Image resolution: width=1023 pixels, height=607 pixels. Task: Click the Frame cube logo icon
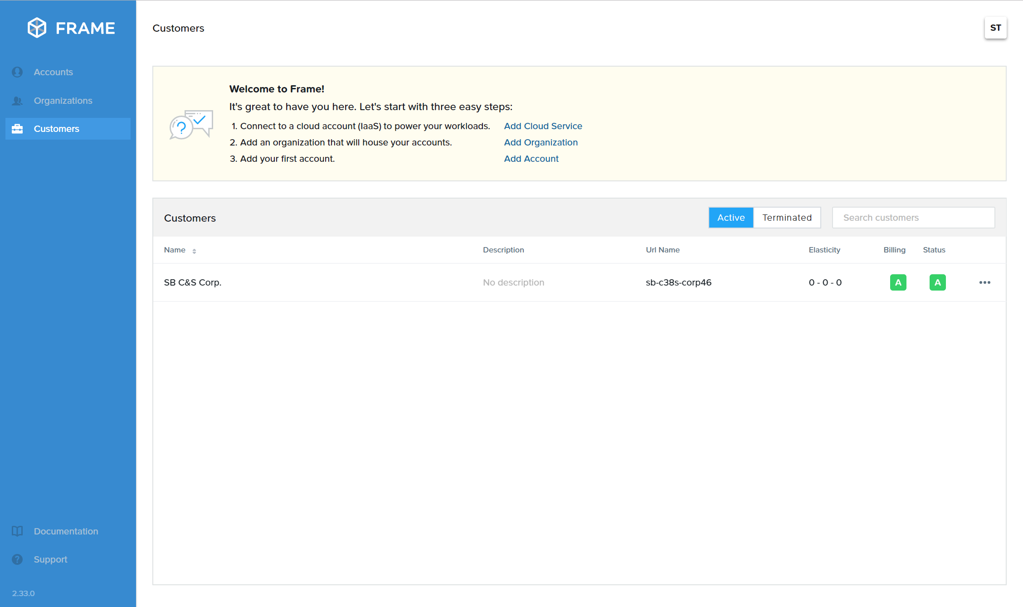point(37,28)
